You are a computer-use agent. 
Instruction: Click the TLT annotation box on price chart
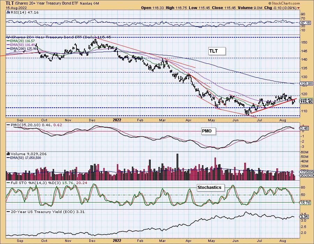click(x=217, y=51)
